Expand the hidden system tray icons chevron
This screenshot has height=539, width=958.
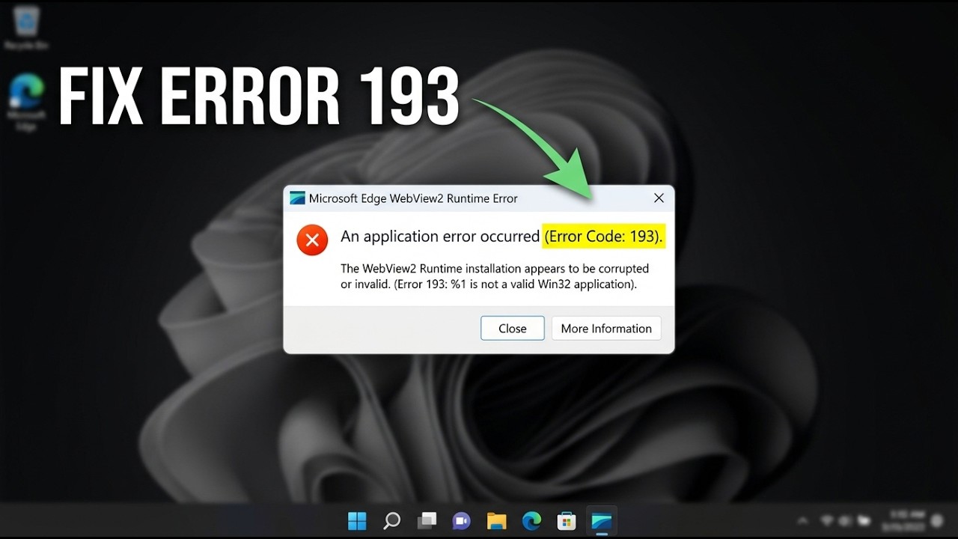point(802,520)
